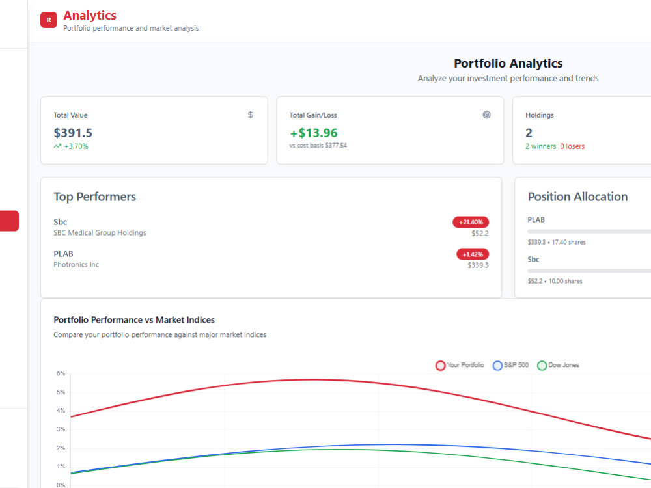
Task: Click the red R app logo
Action: [49, 20]
